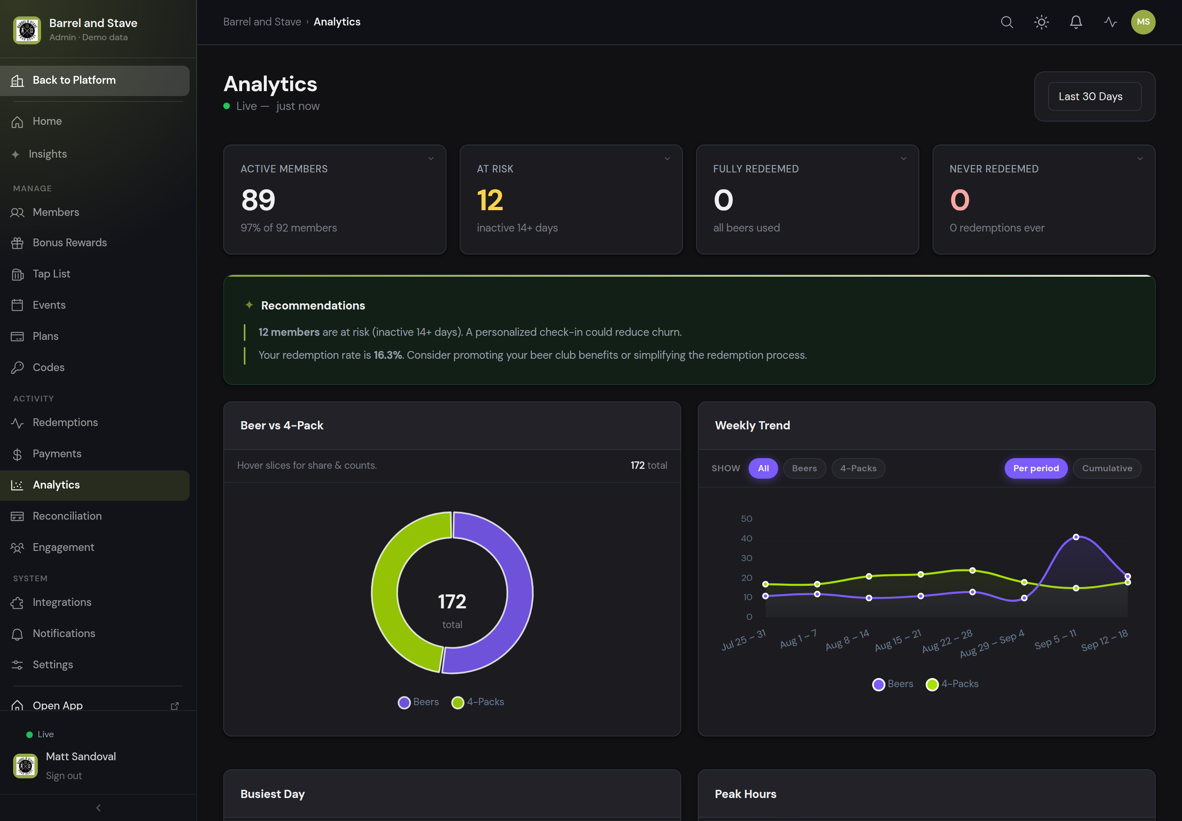Click the Events calendar icon
This screenshot has width=1182, height=821.
[18, 305]
